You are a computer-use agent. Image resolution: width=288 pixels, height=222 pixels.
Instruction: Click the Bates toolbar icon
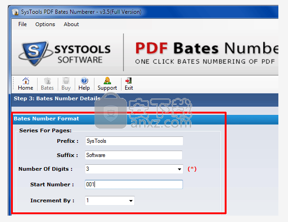(47, 81)
